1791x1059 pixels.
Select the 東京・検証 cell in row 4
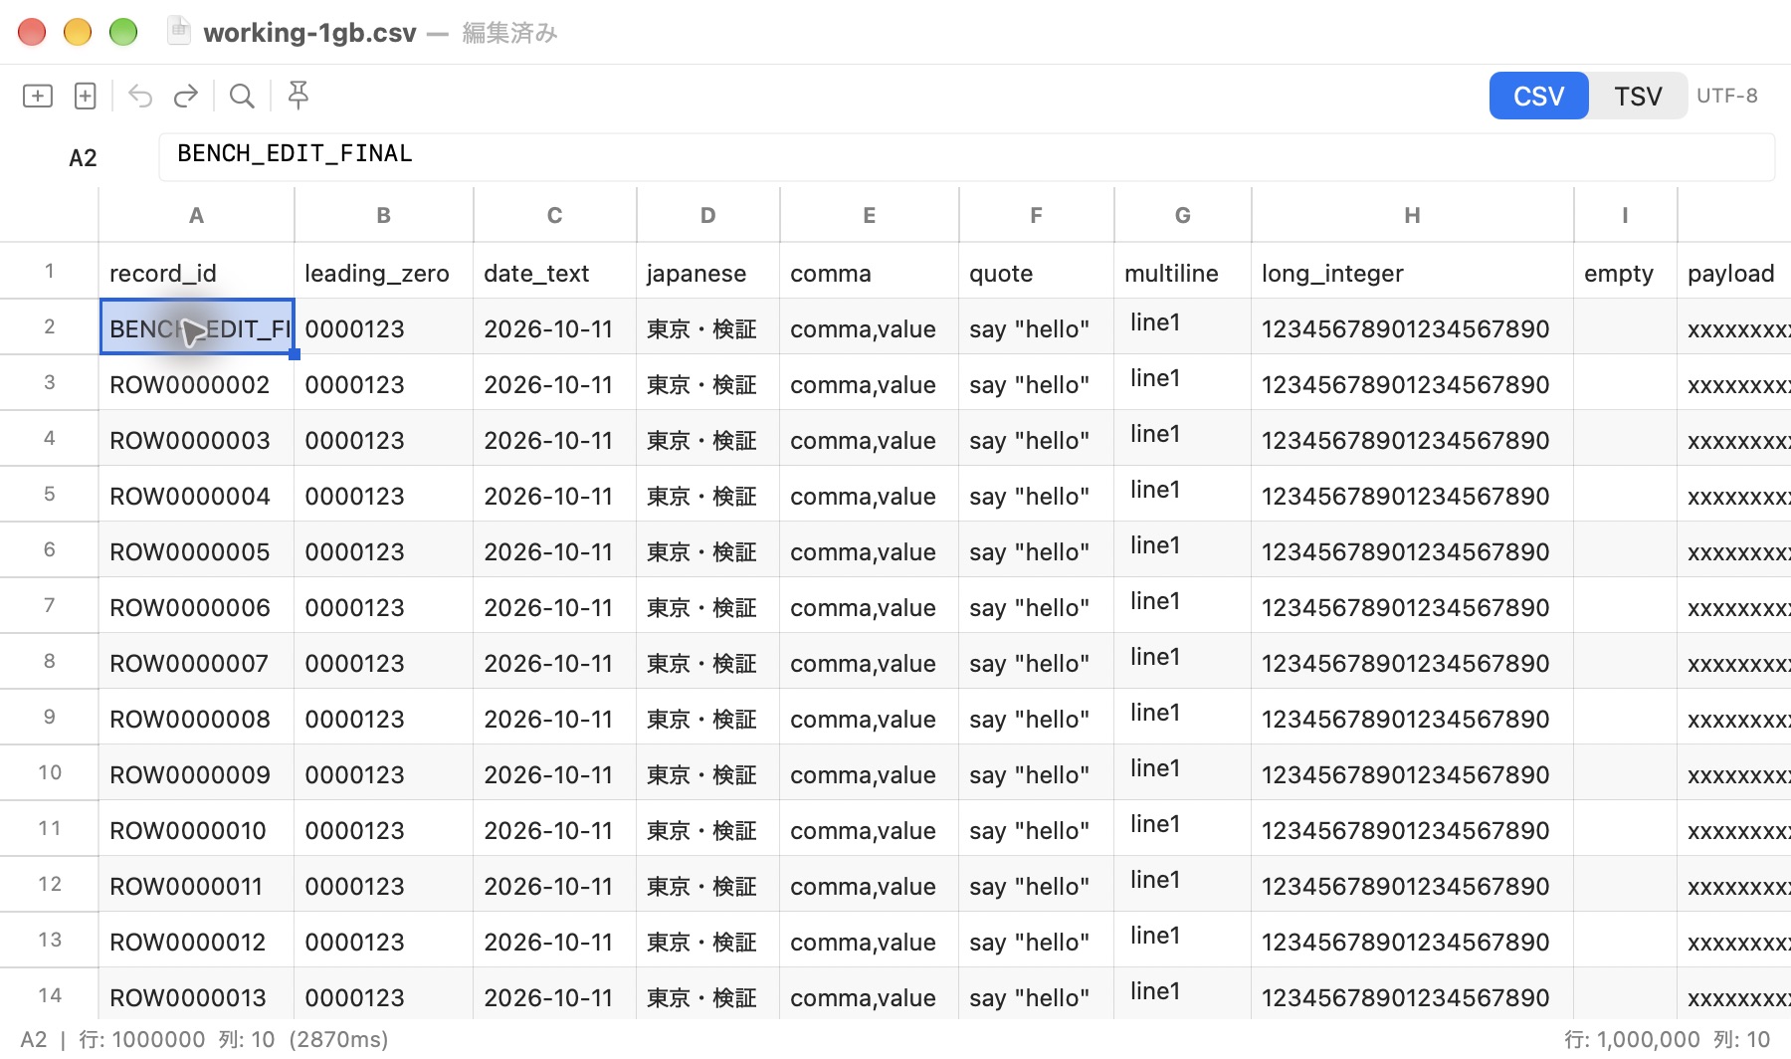707,440
